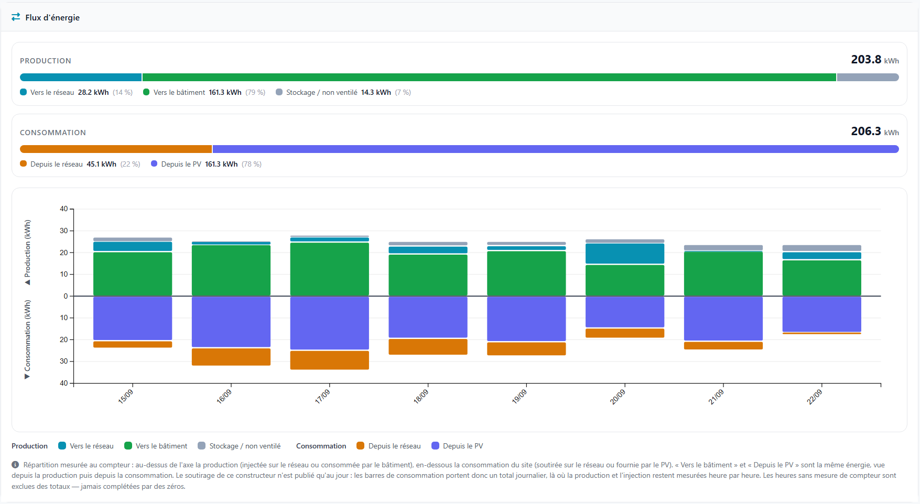Click the purple segment of the Consommation bar

[556, 149]
